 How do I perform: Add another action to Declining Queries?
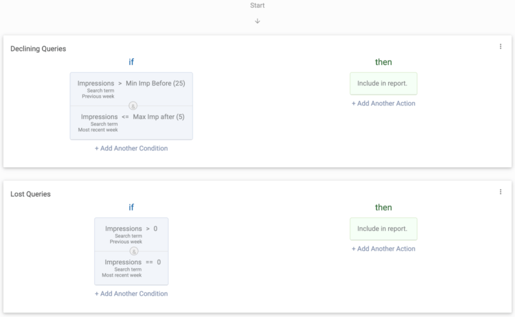[383, 104]
